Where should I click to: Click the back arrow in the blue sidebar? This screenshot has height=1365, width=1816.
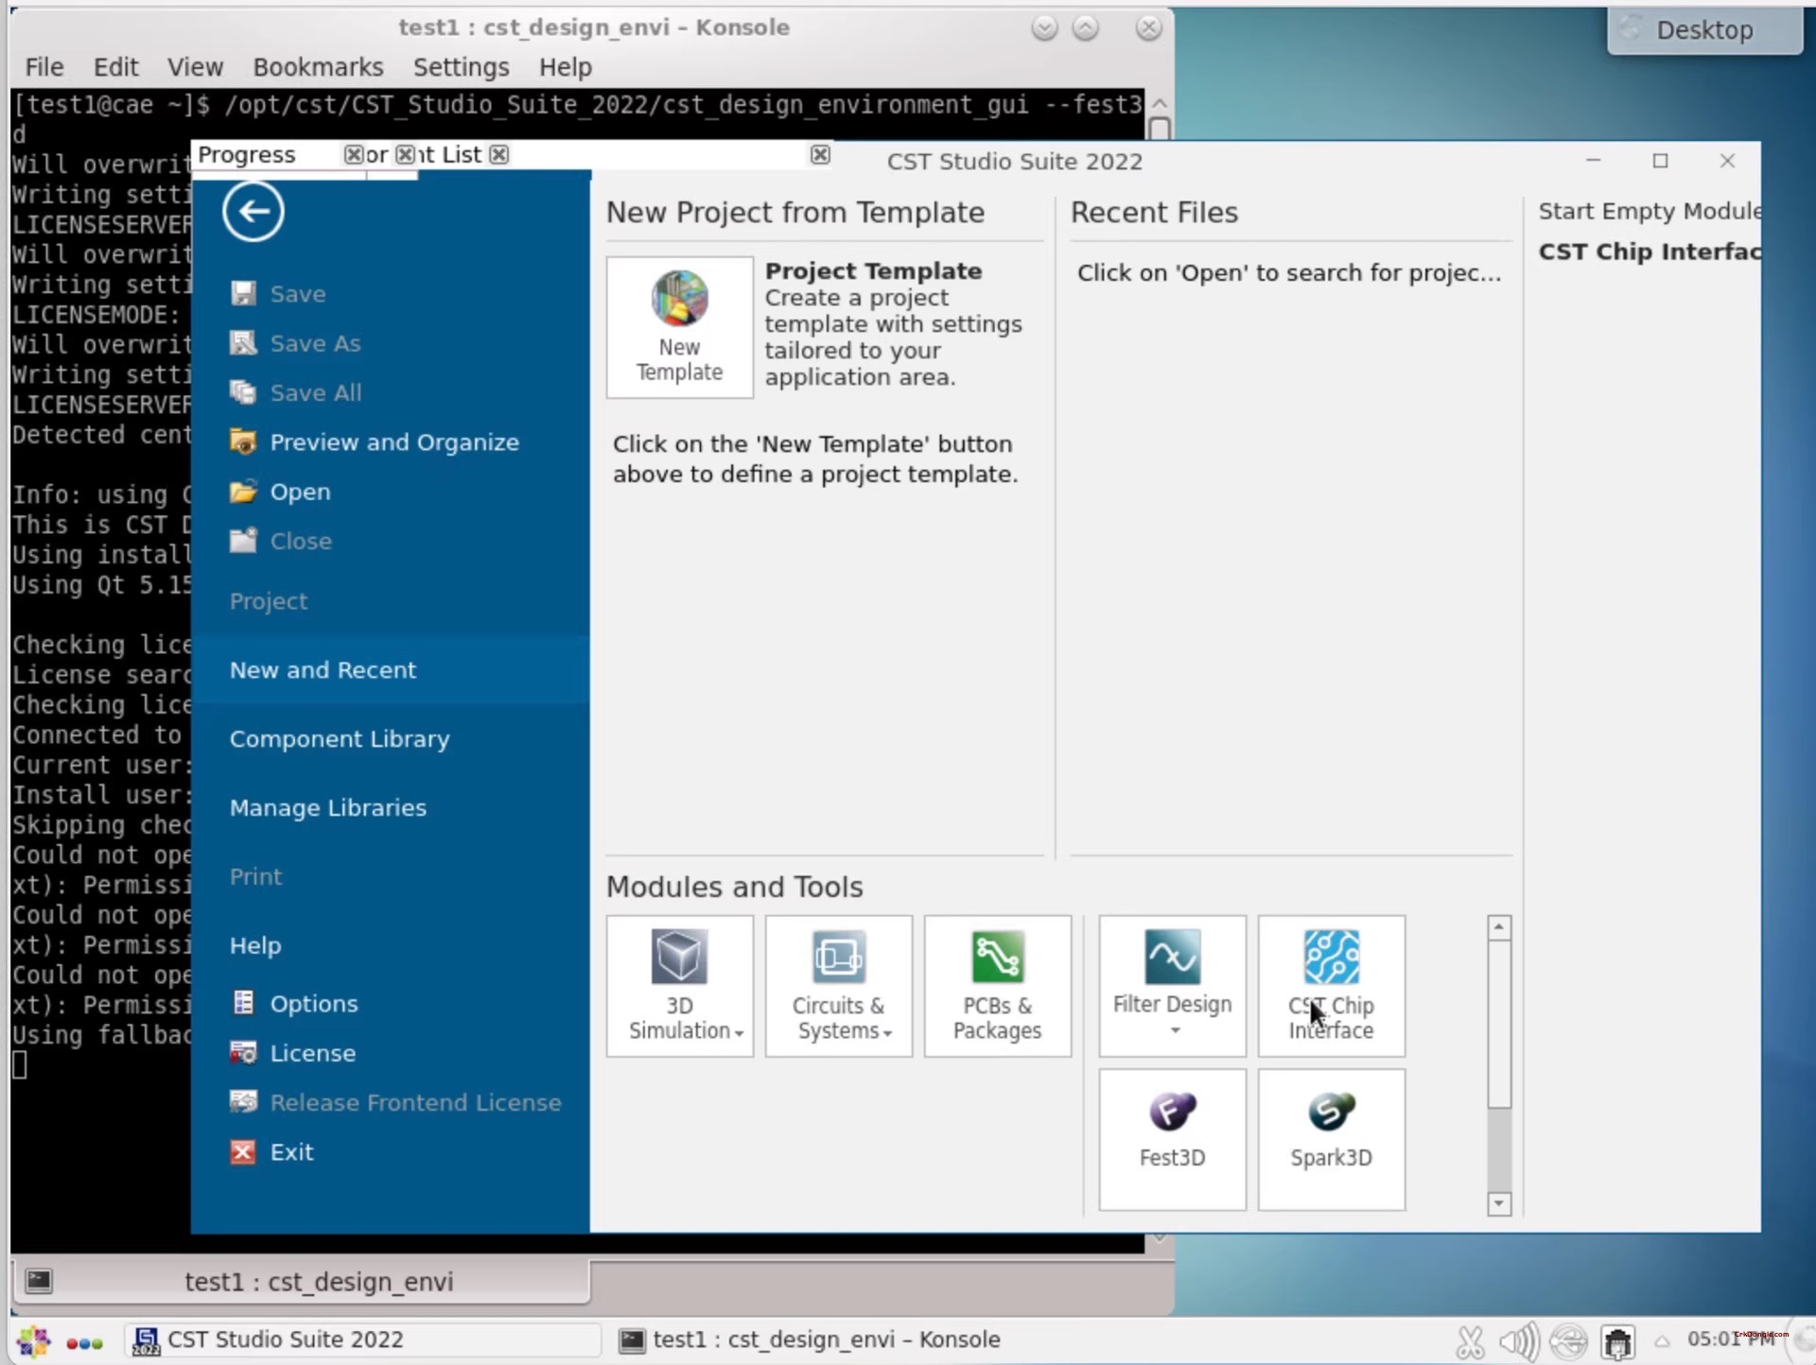[253, 212]
